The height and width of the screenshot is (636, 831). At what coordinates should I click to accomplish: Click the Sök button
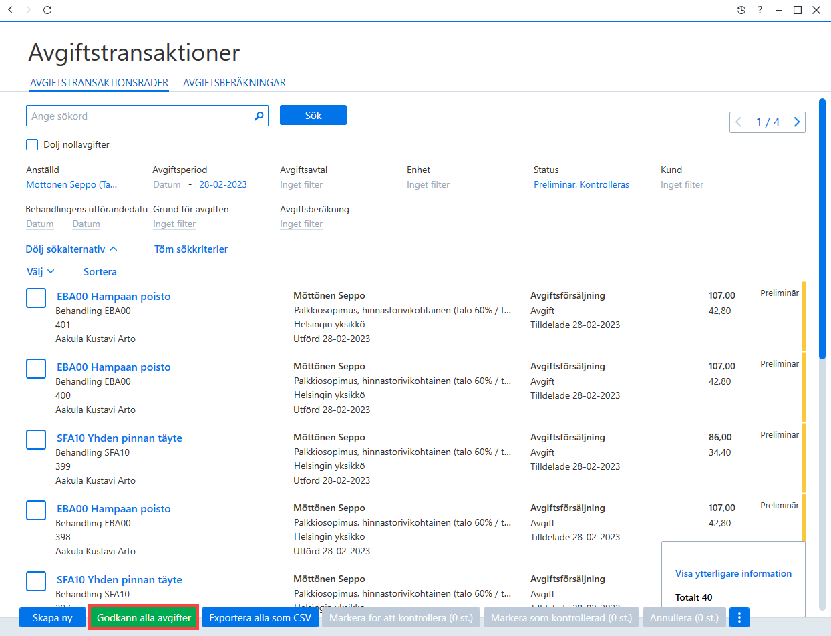313,115
